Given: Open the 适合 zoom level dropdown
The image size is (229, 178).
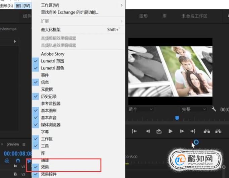Looking at the screenshot, I should (140, 109).
